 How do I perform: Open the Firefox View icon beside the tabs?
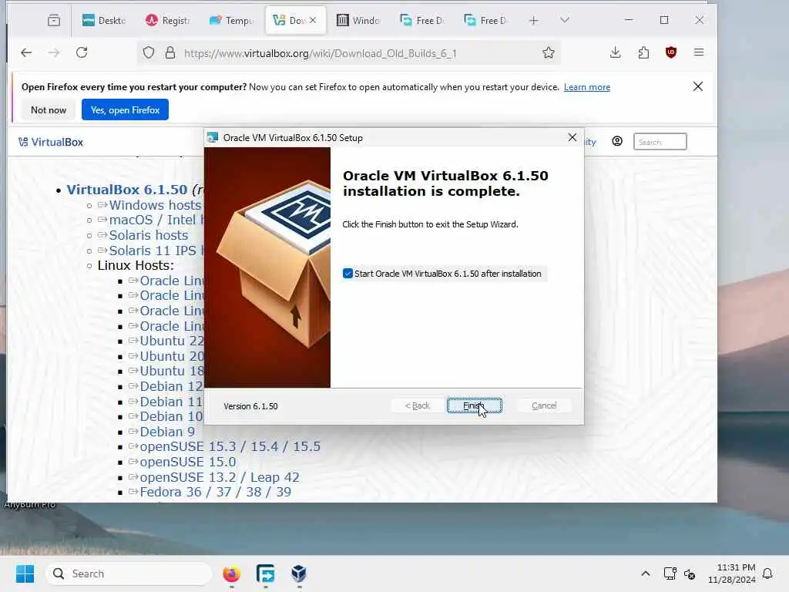(x=54, y=21)
